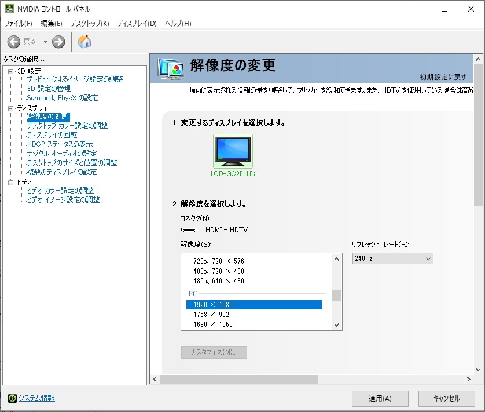Screen dimensions: 485x412
Task: Click the Back arrow navigation icon
Action: pyautogui.click(x=14, y=42)
